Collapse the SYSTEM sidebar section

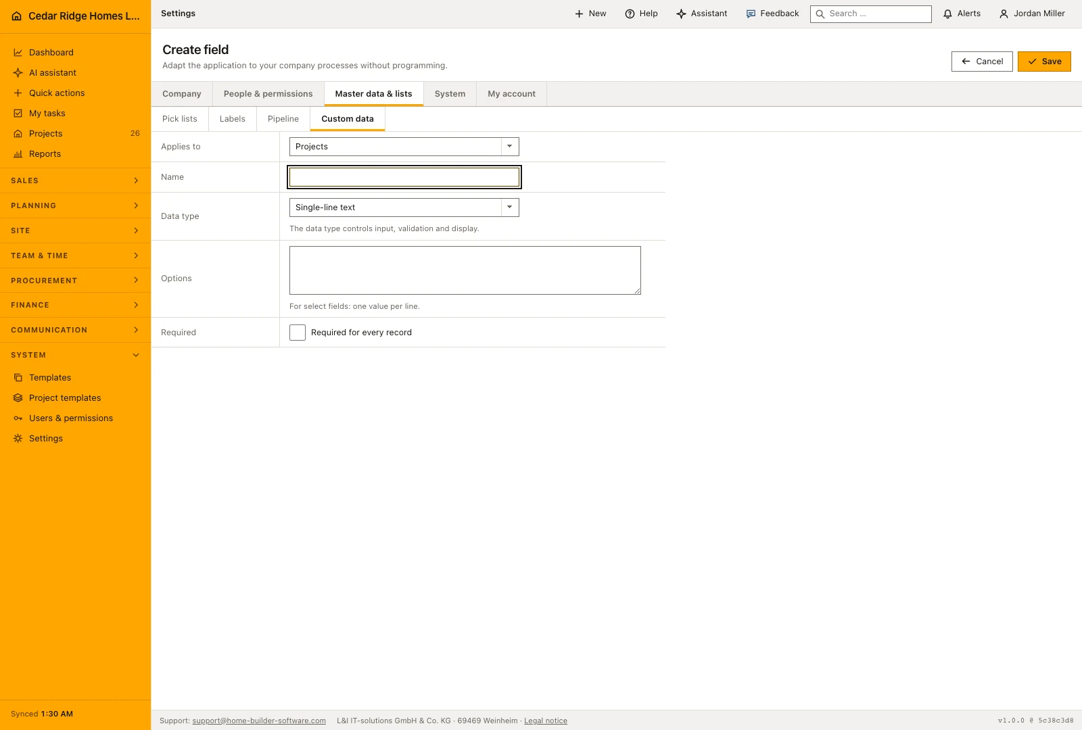point(75,355)
